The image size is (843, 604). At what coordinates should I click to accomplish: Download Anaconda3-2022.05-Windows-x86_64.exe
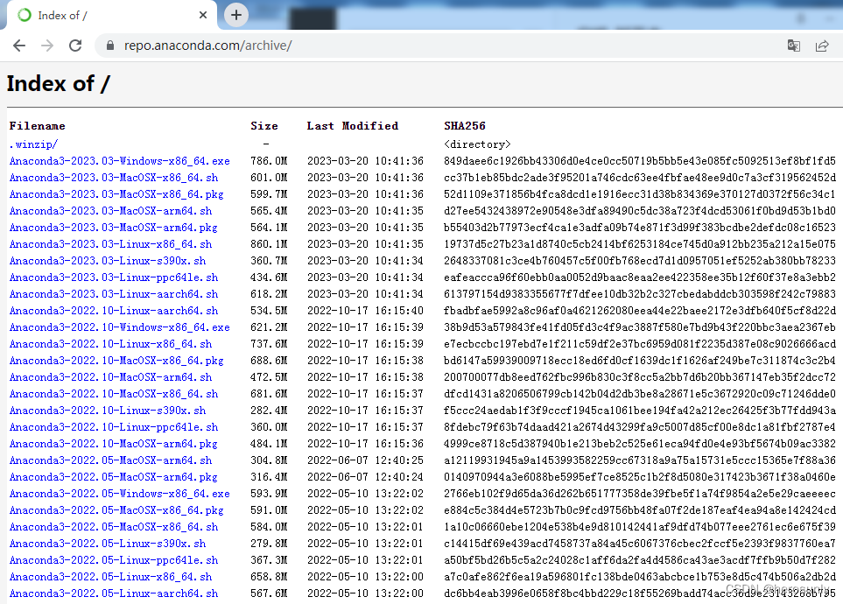pos(119,494)
